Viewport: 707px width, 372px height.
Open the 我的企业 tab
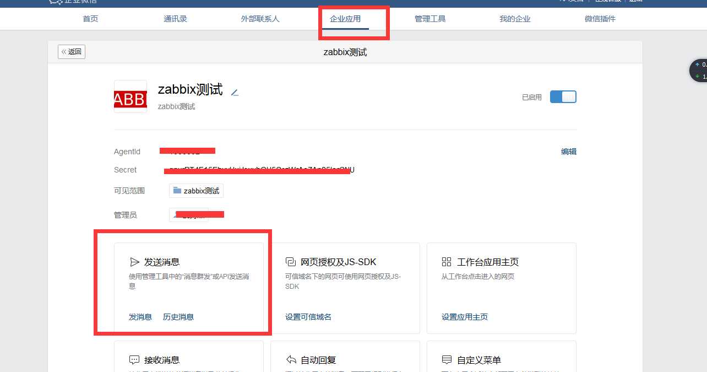tap(515, 19)
